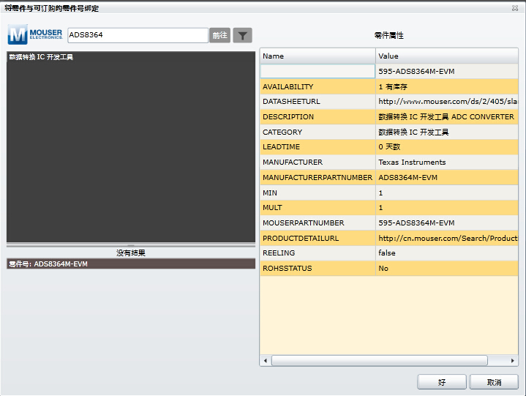Click the Value column header
The image size is (526, 396).
click(447, 56)
